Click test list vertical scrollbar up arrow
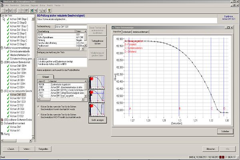 tap(33, 19)
